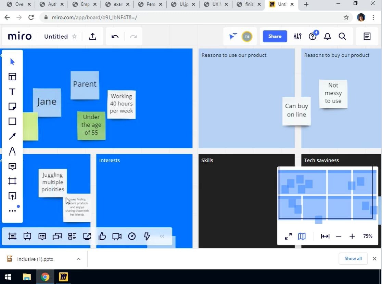
Task: Open the timer tool
Action: click(x=132, y=236)
